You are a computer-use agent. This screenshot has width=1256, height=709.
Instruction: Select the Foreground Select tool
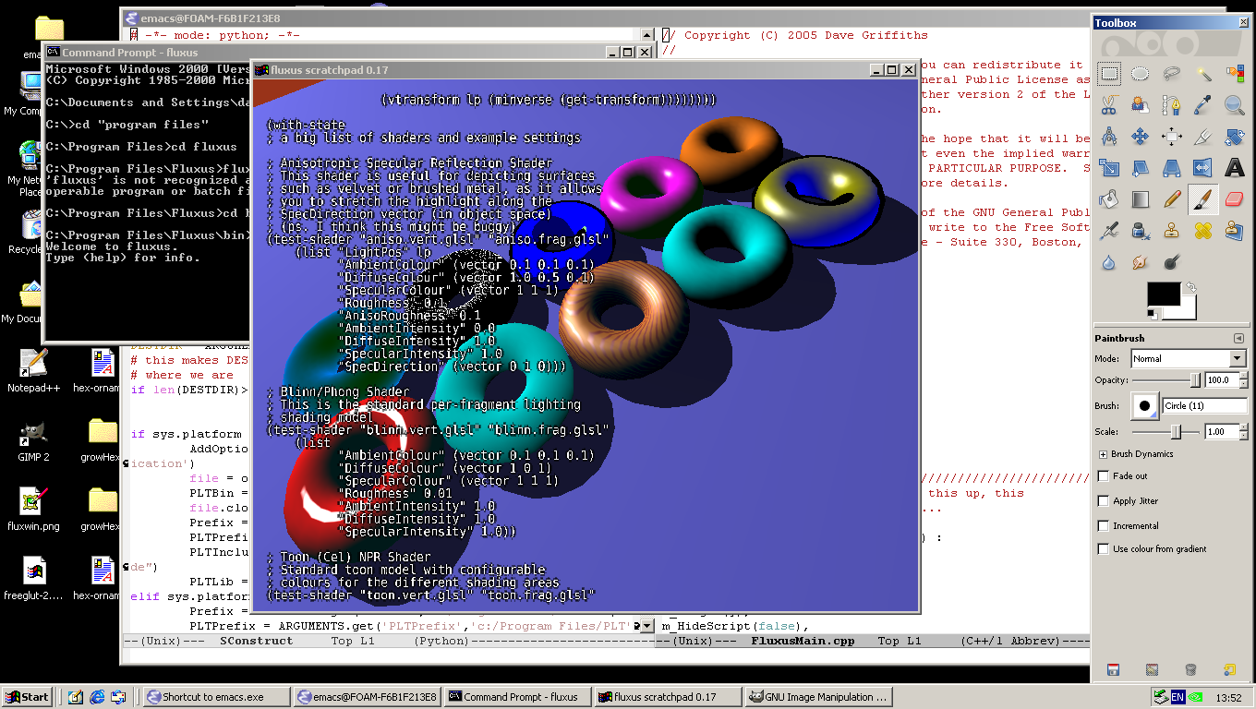(x=1141, y=105)
